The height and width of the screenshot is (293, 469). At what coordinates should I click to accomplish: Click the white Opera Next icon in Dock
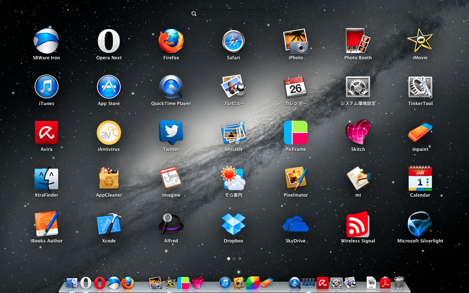click(86, 283)
